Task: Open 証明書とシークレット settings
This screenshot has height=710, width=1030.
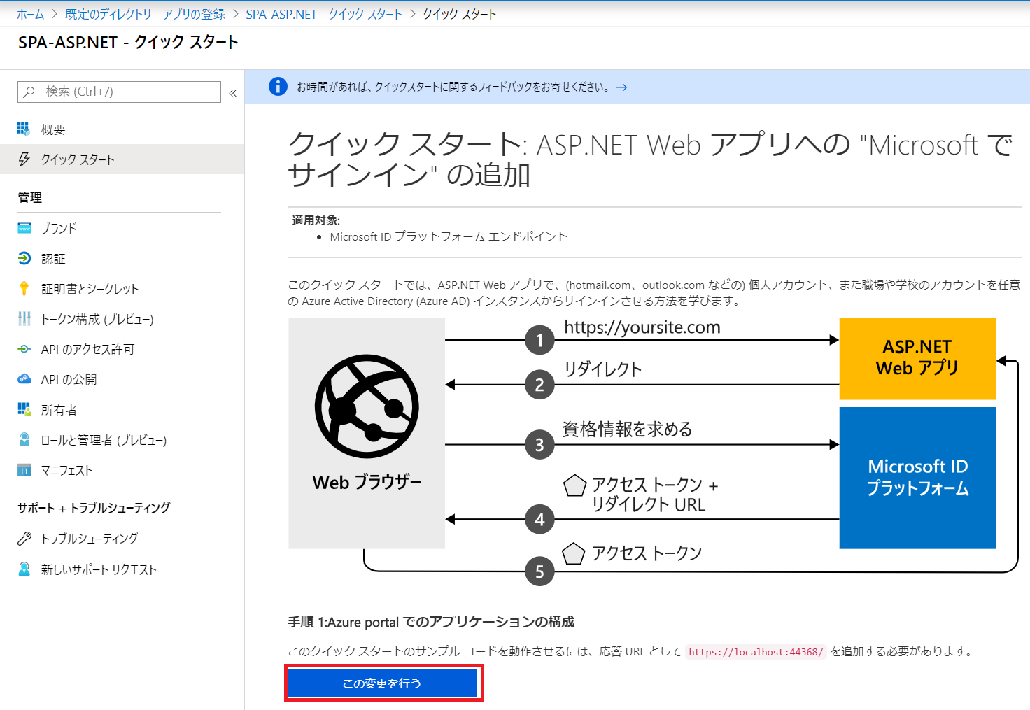Action: (x=23, y=288)
